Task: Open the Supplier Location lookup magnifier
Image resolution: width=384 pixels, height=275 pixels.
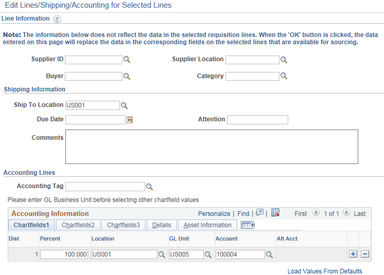Action: click(x=284, y=60)
